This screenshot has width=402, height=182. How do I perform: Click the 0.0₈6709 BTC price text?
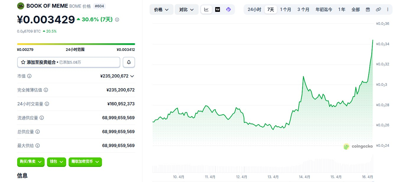(29, 31)
